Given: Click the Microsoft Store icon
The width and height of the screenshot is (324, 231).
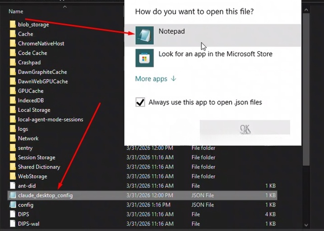Looking at the screenshot, I should coord(144,58).
